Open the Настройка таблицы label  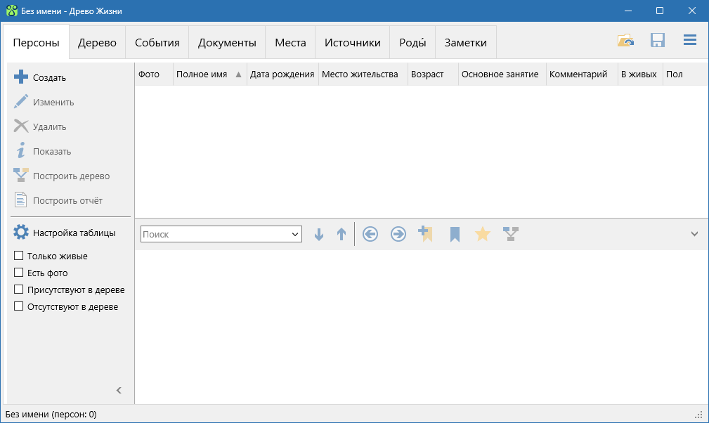click(x=74, y=233)
